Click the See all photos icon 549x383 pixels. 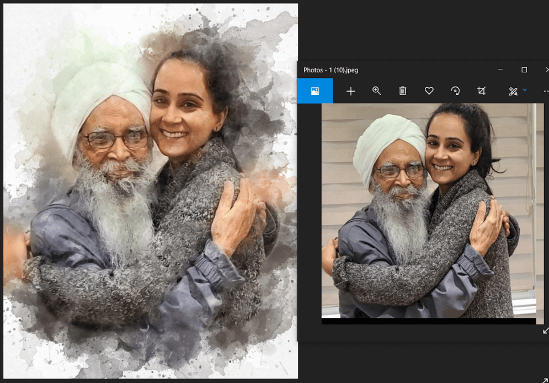315,91
